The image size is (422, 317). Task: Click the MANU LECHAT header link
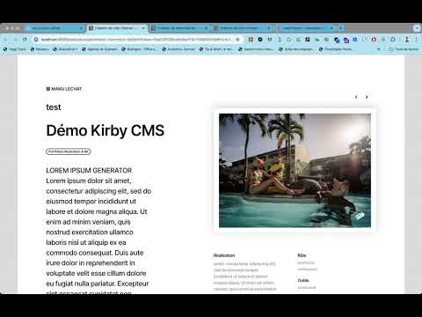pyautogui.click(x=64, y=89)
